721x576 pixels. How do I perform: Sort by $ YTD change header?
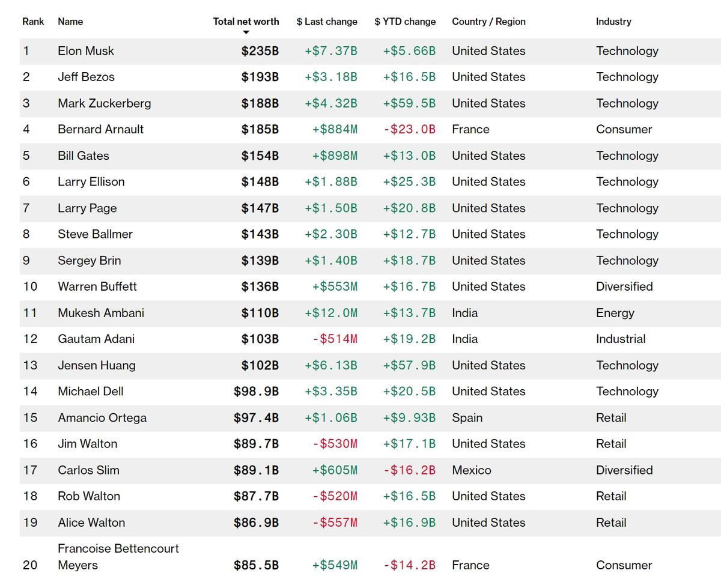[404, 22]
